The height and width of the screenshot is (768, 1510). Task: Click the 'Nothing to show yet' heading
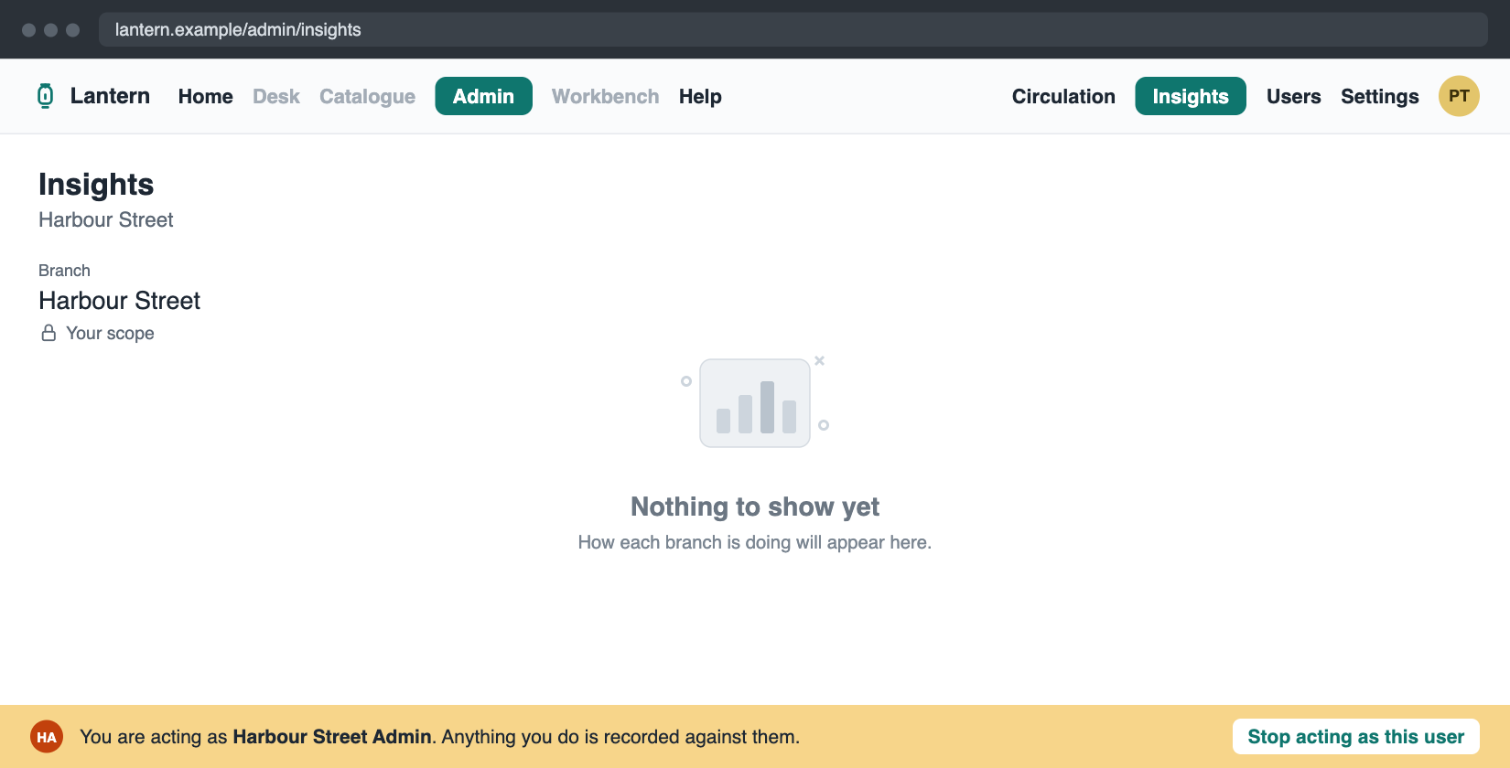click(755, 507)
